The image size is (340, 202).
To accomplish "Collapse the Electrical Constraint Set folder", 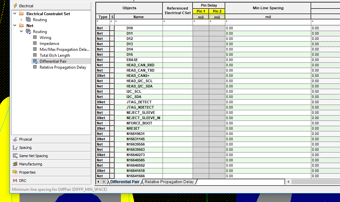I will click(15, 14).
